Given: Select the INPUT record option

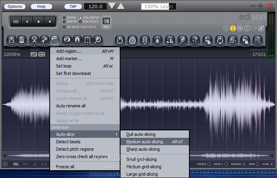Looking at the screenshot, I should [x=70, y=21].
